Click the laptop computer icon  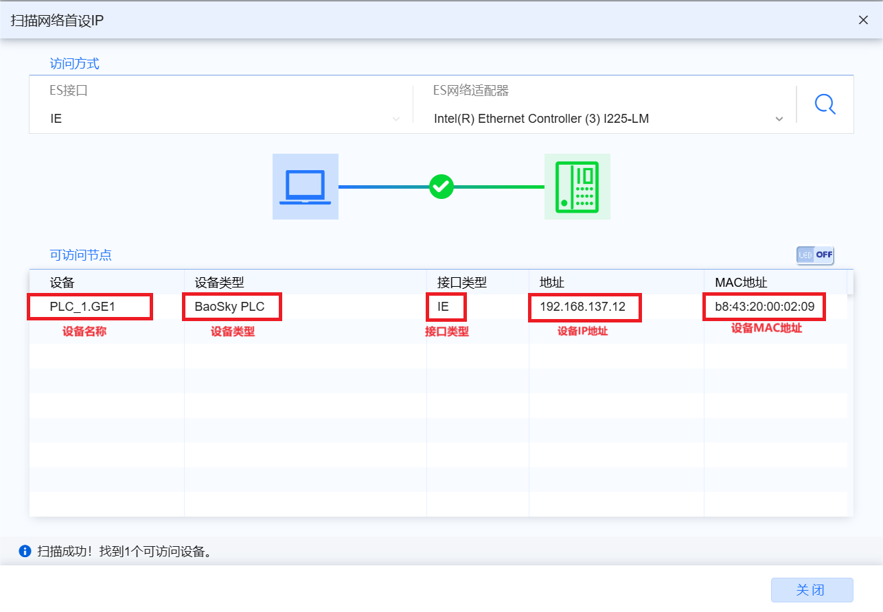(x=305, y=187)
